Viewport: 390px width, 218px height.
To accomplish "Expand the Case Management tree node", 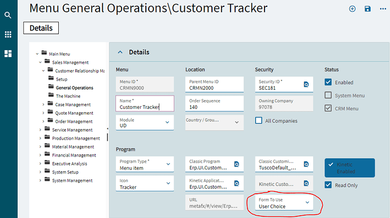I will click(x=44, y=104).
